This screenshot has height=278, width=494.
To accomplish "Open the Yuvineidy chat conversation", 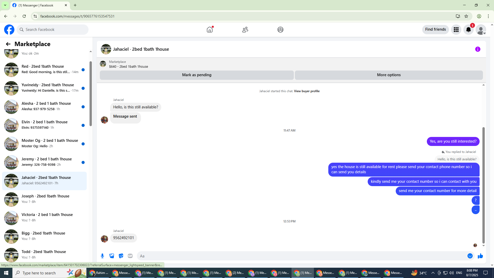I will 44,88.
